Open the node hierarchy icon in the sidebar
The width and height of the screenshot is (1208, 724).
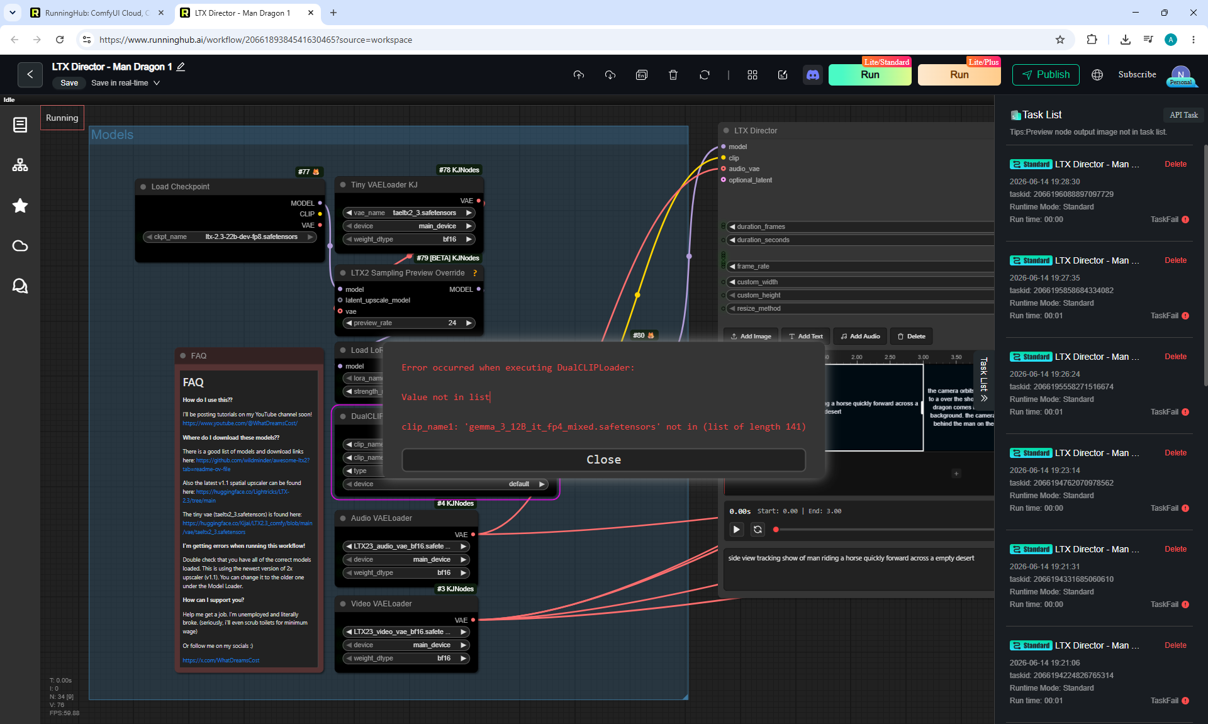[20, 165]
